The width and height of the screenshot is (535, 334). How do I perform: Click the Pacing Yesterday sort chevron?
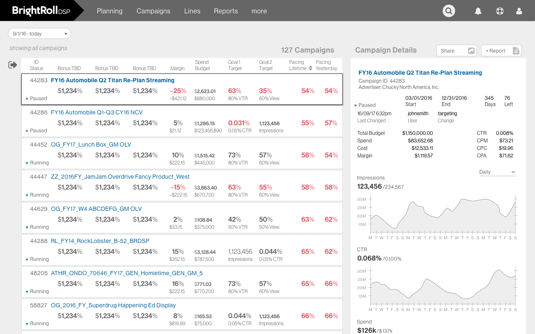click(311, 68)
